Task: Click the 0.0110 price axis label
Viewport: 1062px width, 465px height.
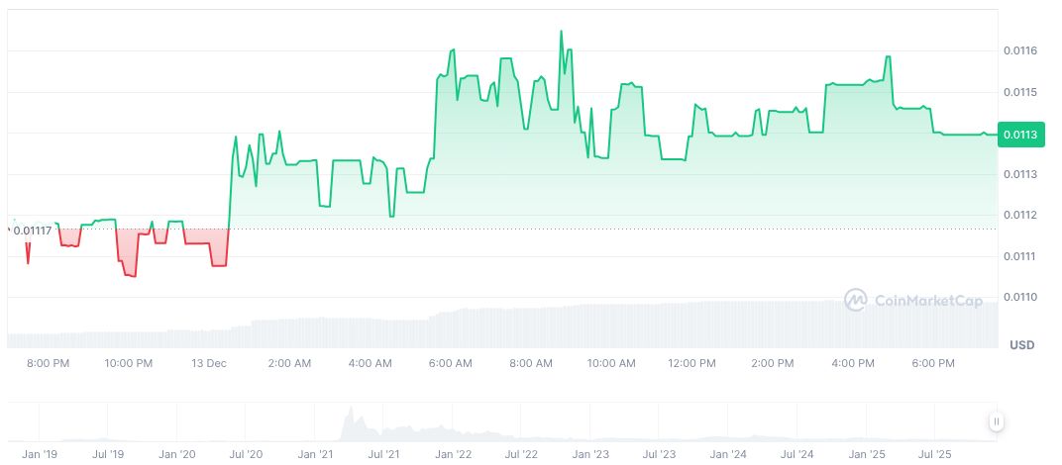Action: [x=1020, y=298]
